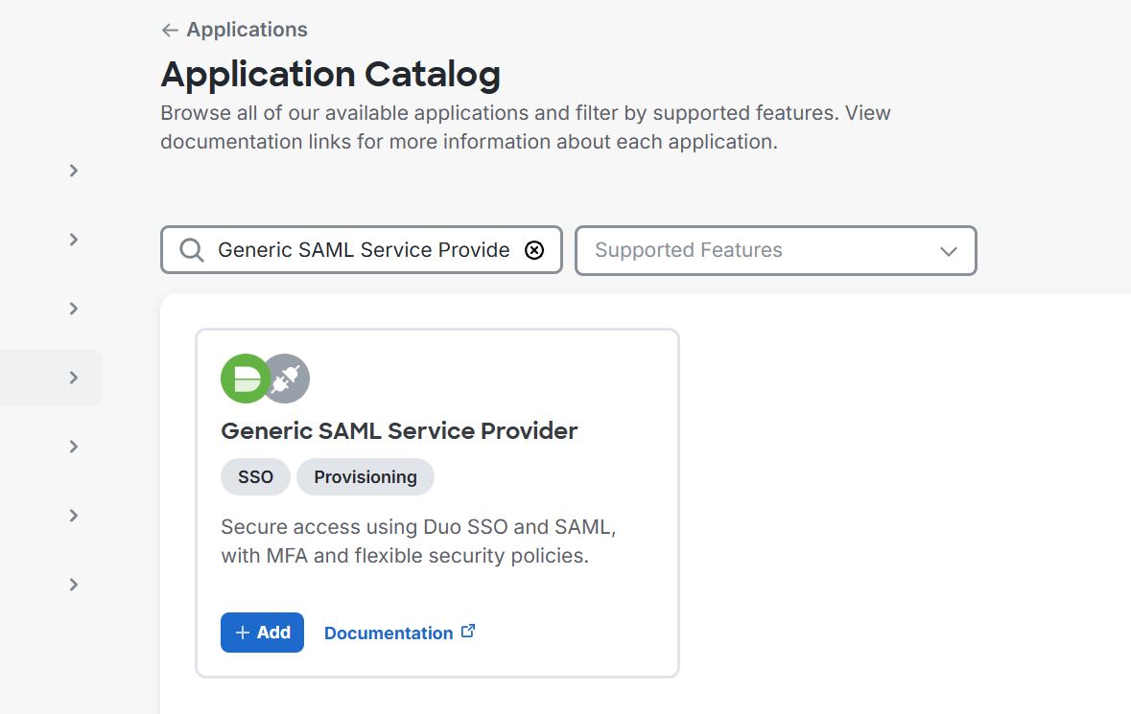This screenshot has height=714, width=1131.
Task: Expand the sixth sidebar chevron
Action: 74,516
